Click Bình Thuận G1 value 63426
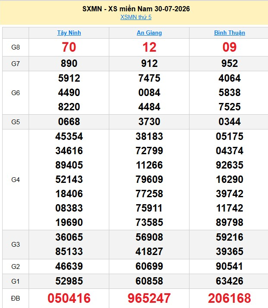The width and height of the screenshot is (268, 308). coord(229,281)
